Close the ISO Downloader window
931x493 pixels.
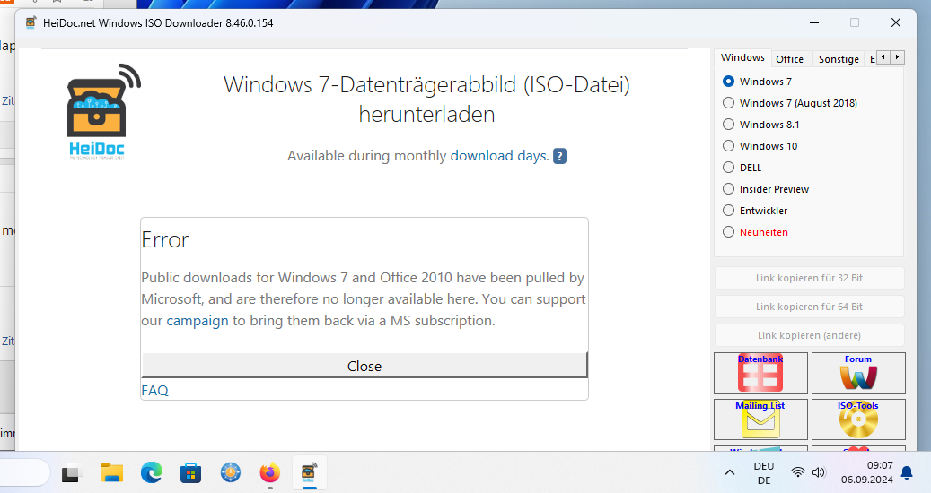[x=896, y=22]
